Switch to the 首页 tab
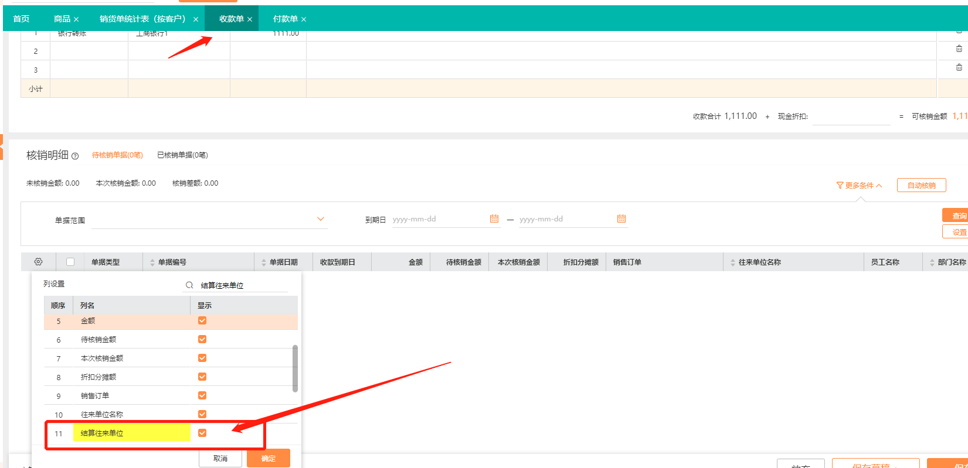The image size is (968, 468). pos(21,19)
